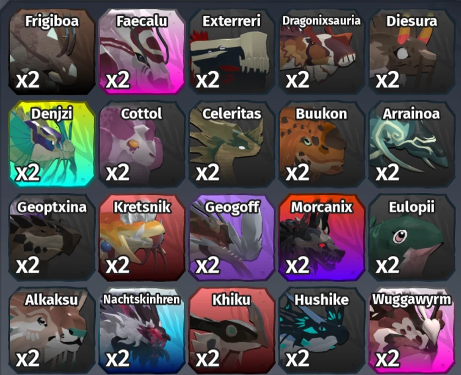The image size is (461, 375).
Task: Select the Arrainoa creature tile
Action: coord(412,144)
